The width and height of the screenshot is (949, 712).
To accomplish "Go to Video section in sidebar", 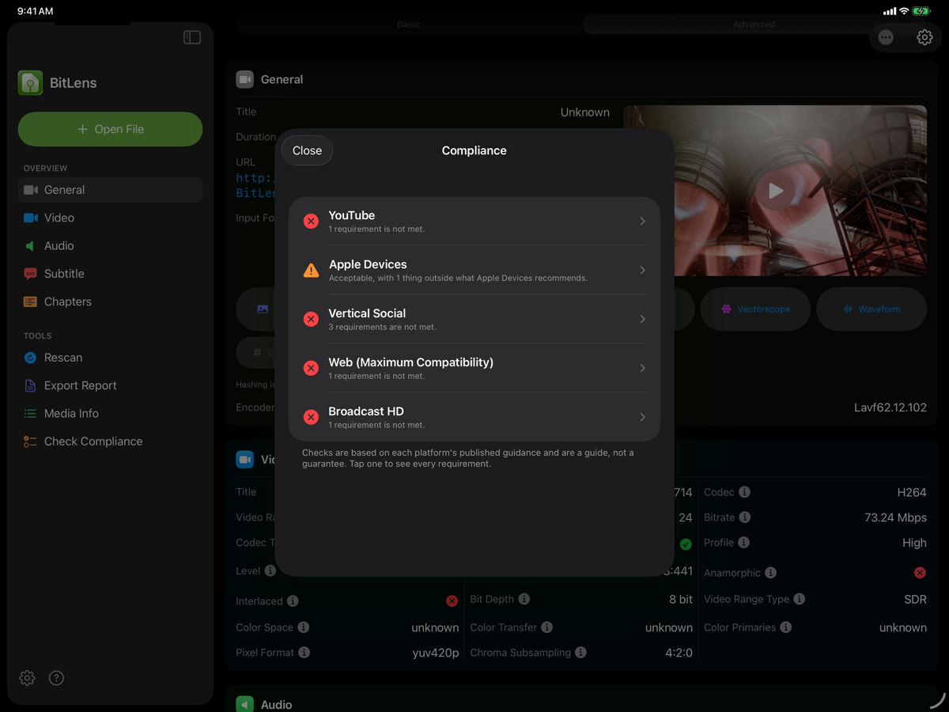I will 110,218.
